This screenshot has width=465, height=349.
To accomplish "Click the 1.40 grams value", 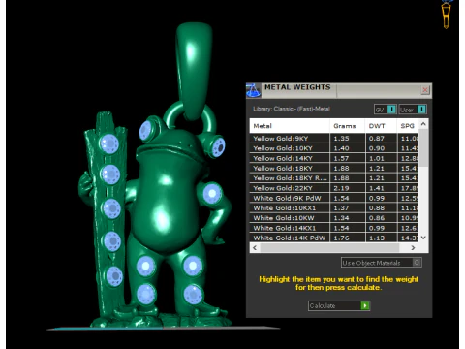I will coord(341,148).
